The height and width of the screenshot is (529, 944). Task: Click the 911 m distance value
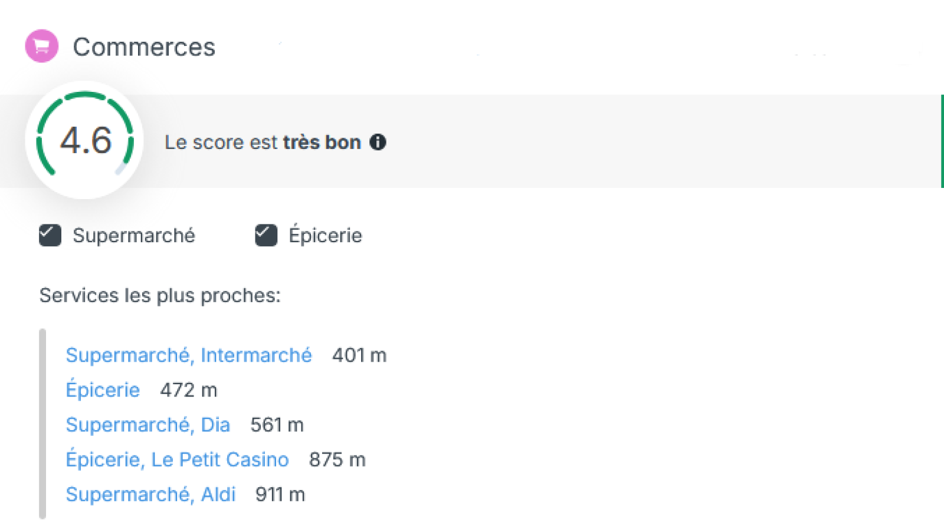click(x=280, y=494)
